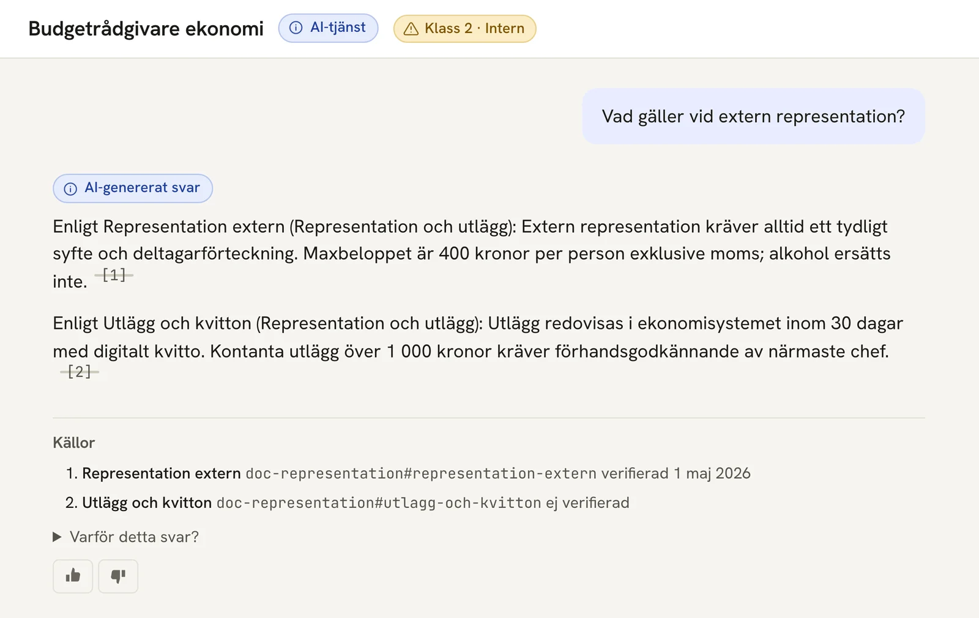Click source ID doc-representation#utlagg-och-kvitton
Screen dimensions: 979x618
pos(379,502)
